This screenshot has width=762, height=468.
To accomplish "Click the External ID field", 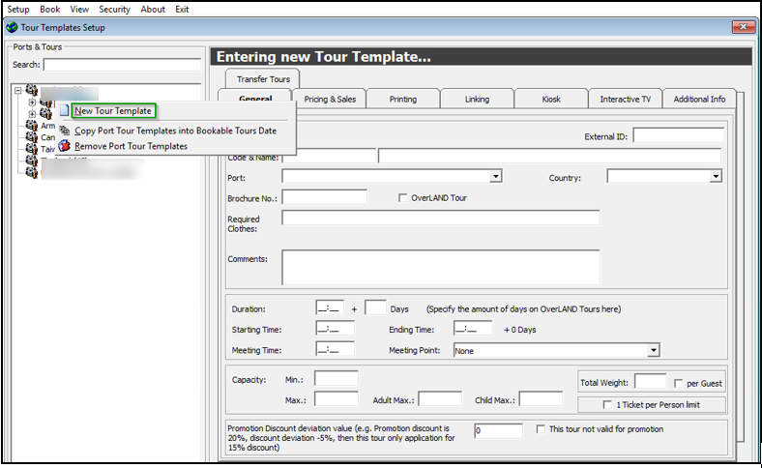I will click(x=679, y=135).
